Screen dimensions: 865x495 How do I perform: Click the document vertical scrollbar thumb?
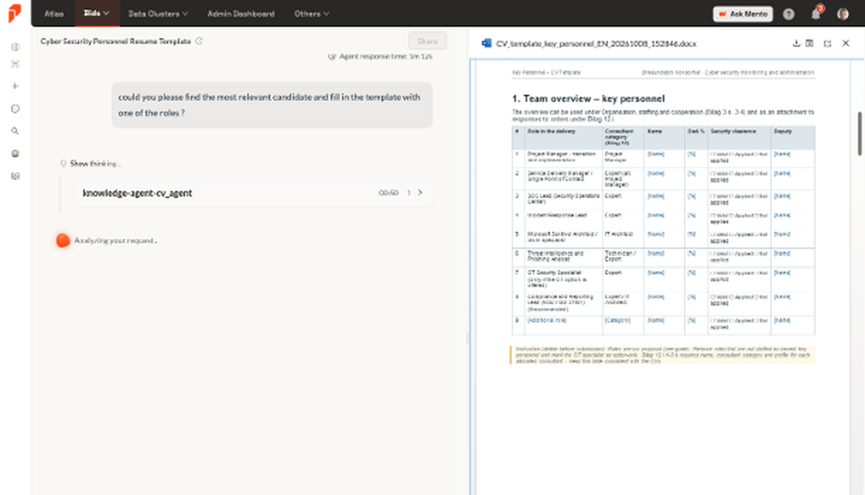point(860,133)
